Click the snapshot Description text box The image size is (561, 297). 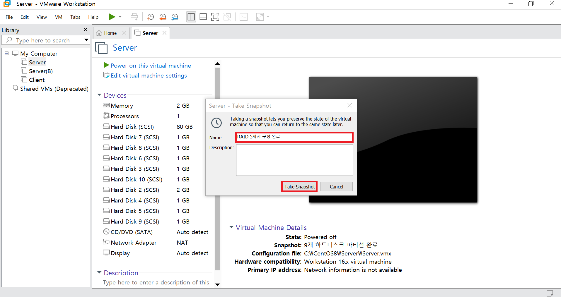[294, 160]
